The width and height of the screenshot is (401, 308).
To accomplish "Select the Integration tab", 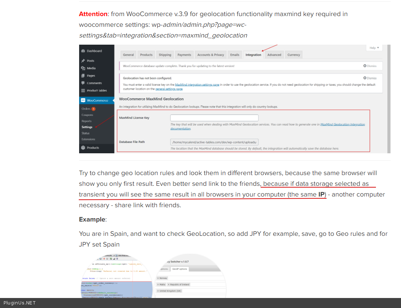I will (x=253, y=55).
